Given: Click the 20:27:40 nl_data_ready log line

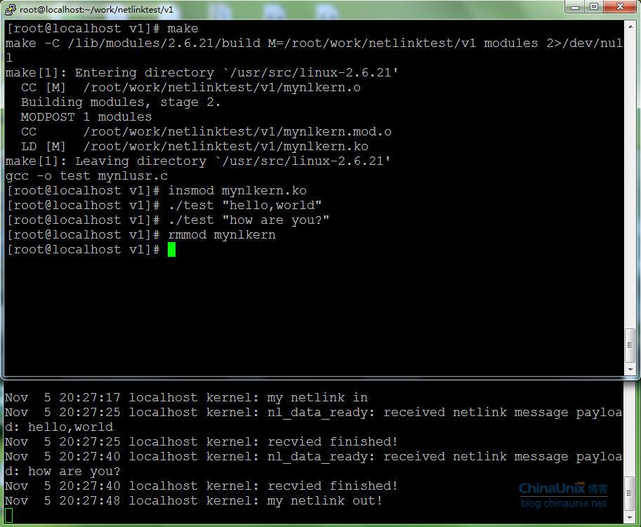Looking at the screenshot, I should pyautogui.click(x=314, y=456).
